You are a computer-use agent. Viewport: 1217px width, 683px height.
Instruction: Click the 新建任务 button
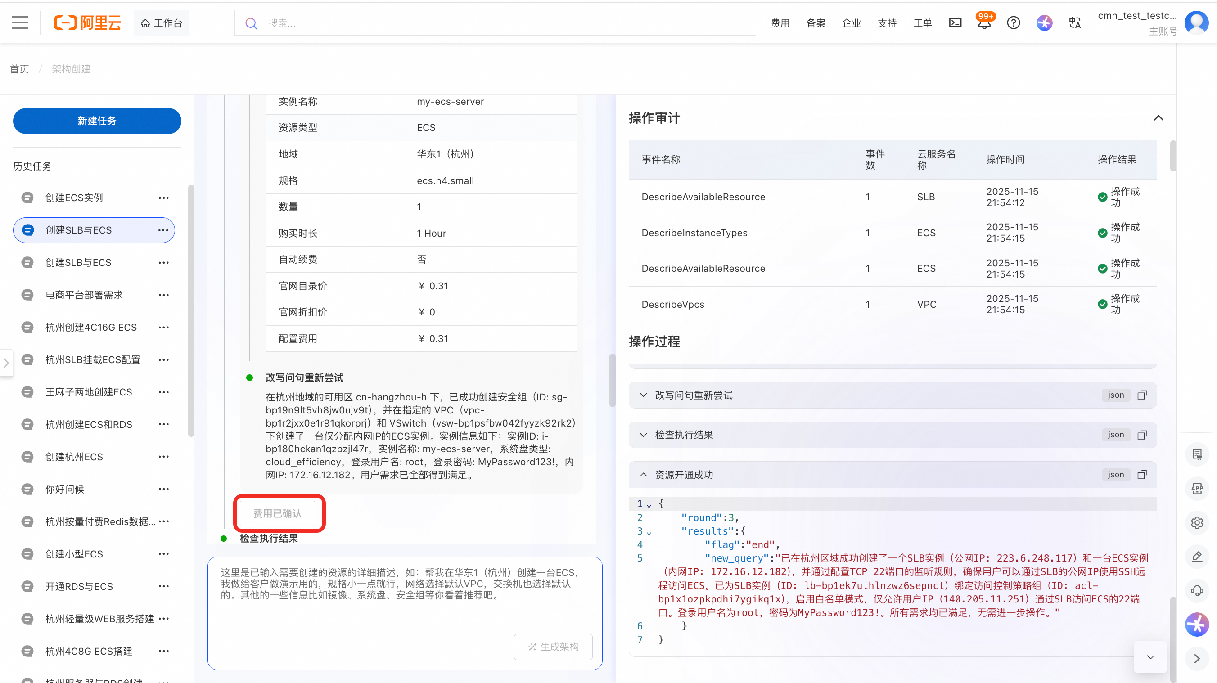pos(97,121)
